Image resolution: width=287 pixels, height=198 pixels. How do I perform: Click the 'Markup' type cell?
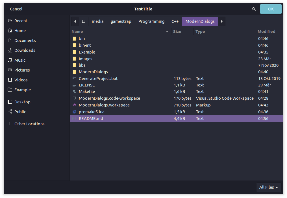pyautogui.click(x=203, y=105)
